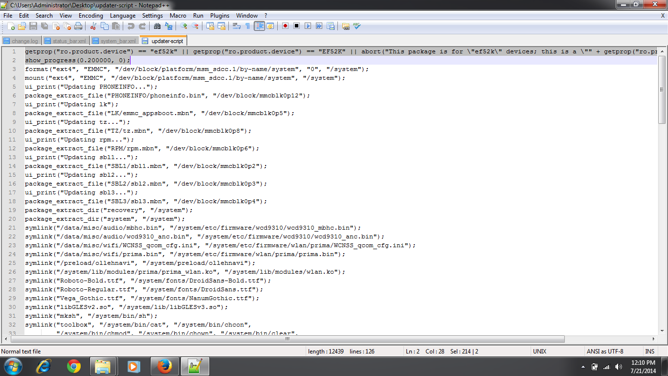Click the Playback macro icon
This screenshot has width=668, height=376.
coord(308,26)
